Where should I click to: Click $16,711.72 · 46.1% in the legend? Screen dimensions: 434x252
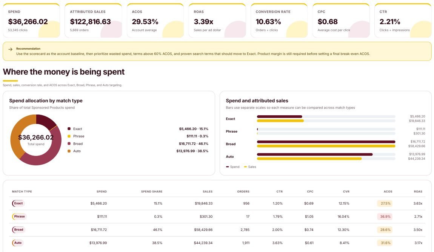click(x=194, y=144)
